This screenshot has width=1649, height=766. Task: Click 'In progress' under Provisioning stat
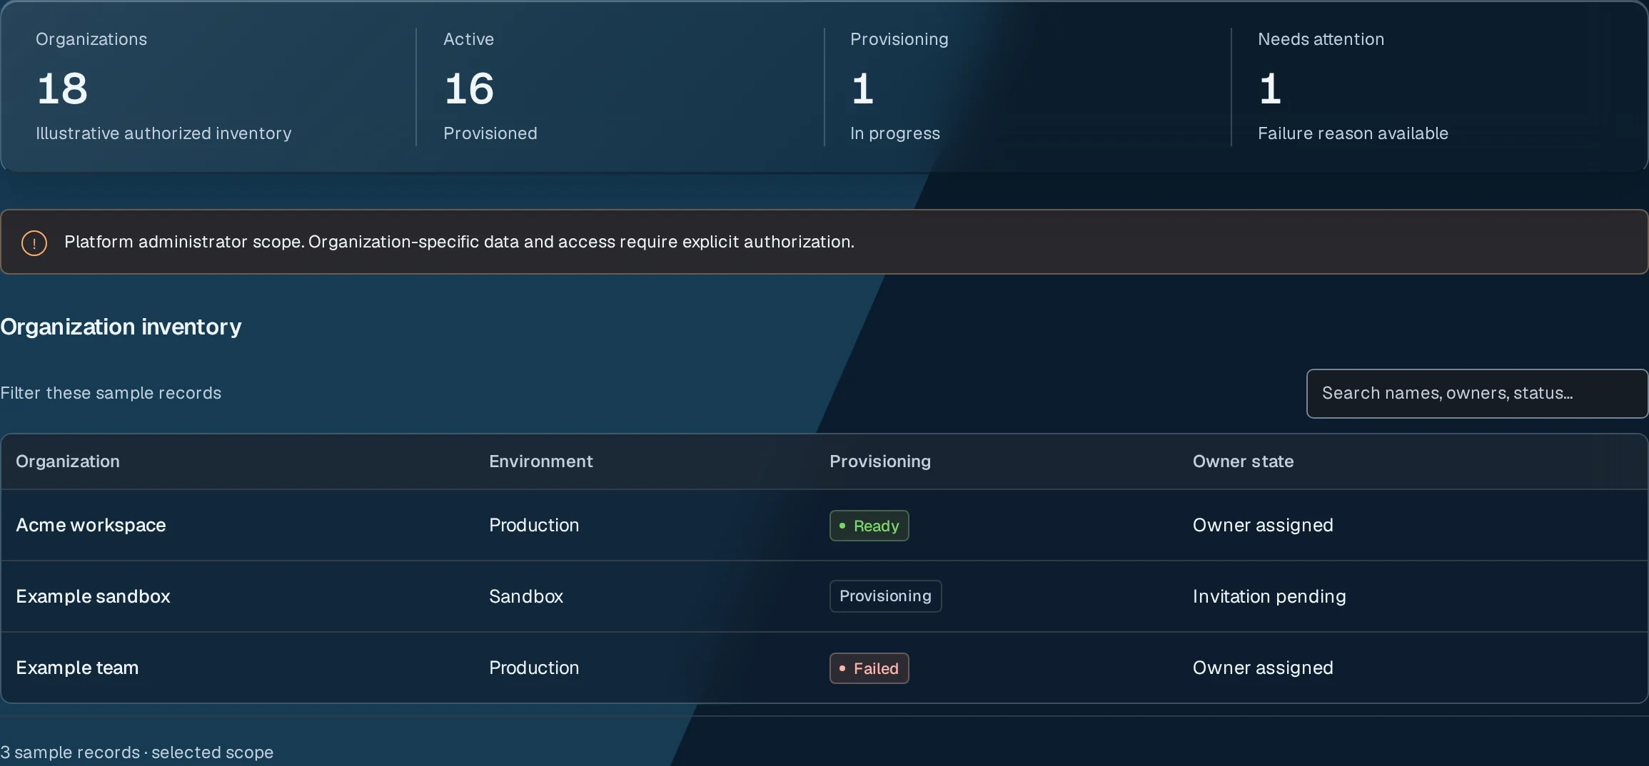tap(895, 133)
